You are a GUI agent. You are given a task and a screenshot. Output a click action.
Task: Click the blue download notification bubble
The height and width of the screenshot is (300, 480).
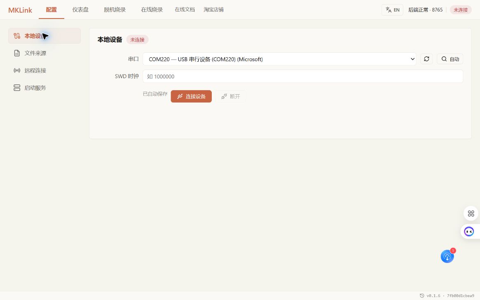coord(447,256)
